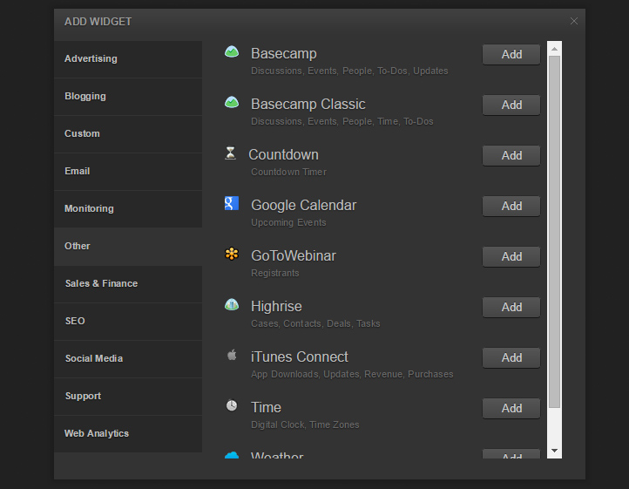Add the Basecamp widget
Viewport: 629px width, 489px height.
pos(511,54)
